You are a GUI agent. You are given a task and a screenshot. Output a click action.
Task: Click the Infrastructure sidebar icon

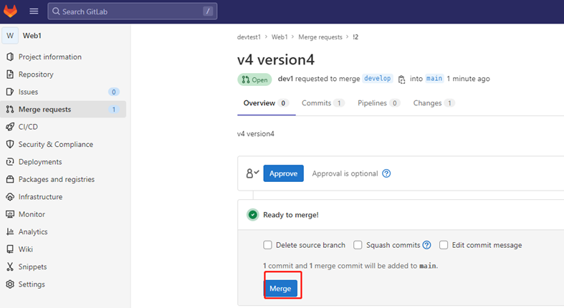(10, 196)
